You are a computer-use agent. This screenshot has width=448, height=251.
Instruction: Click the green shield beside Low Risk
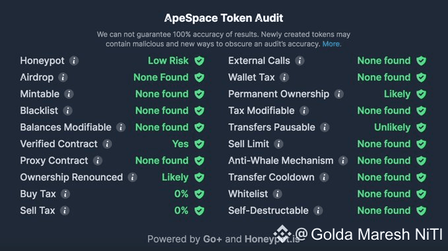[x=199, y=61]
